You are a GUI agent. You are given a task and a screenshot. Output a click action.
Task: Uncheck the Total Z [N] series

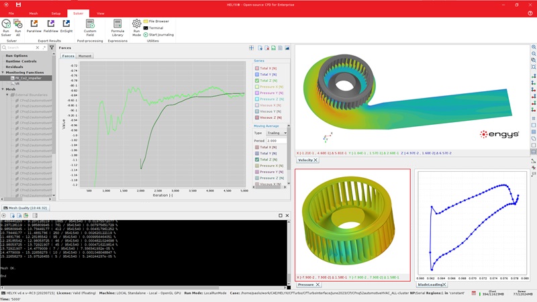tap(256, 81)
